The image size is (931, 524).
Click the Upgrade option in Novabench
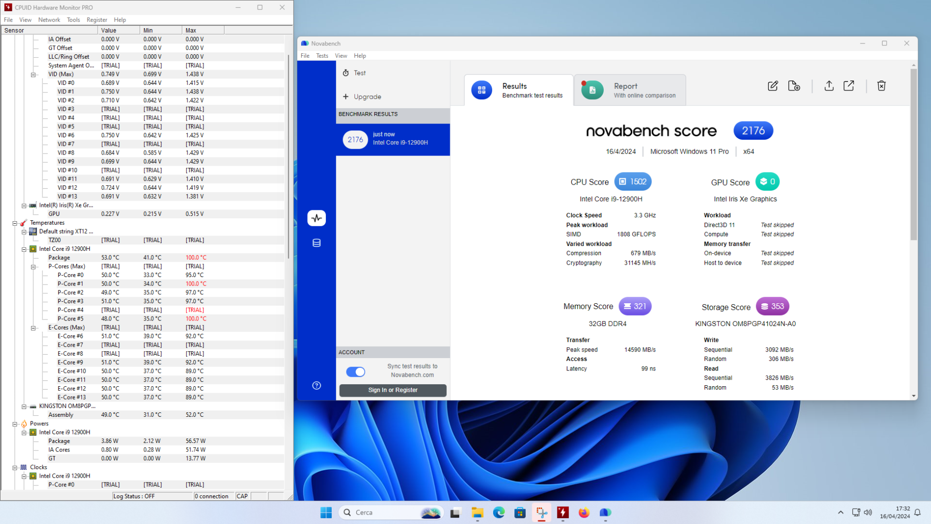tap(393, 97)
